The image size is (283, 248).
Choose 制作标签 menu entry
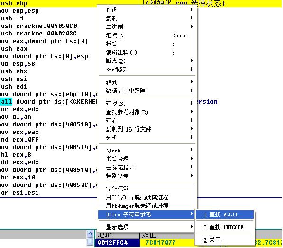click(x=147, y=189)
